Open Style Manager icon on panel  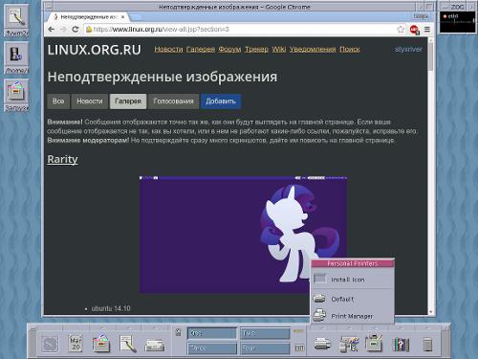349,344
